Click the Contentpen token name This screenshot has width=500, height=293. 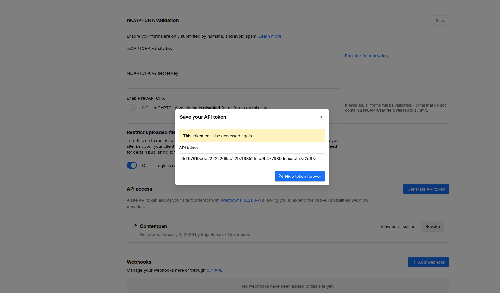[153, 226]
